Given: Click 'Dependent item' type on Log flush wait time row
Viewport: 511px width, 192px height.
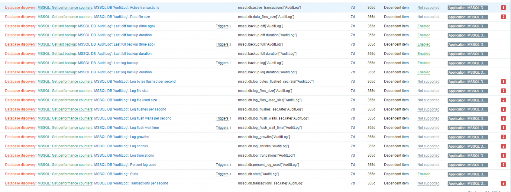Looking at the screenshot, I should pyautogui.click(x=396, y=128).
